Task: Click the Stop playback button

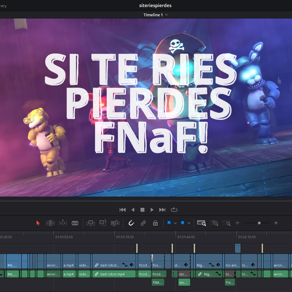Action: [x=142, y=210]
